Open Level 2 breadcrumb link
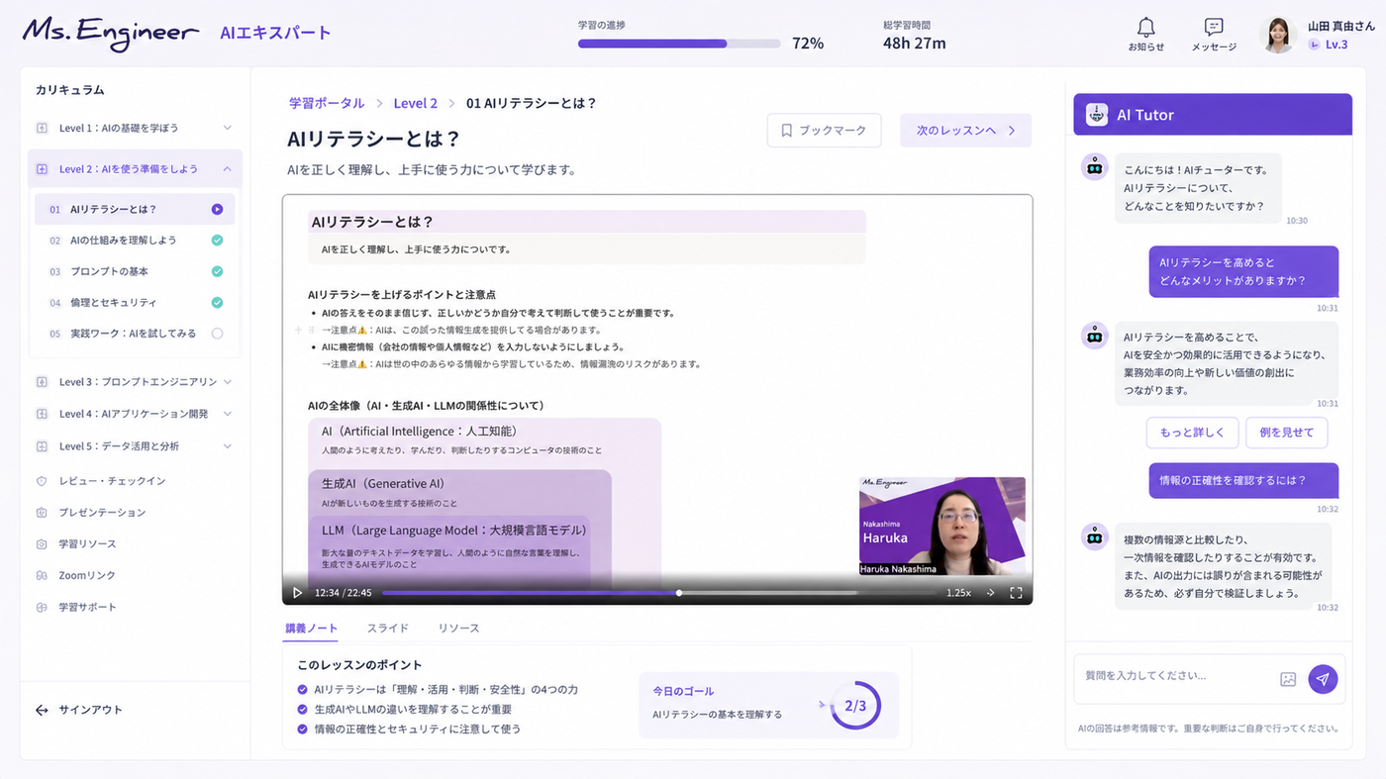This screenshot has height=779, width=1386. click(x=415, y=103)
